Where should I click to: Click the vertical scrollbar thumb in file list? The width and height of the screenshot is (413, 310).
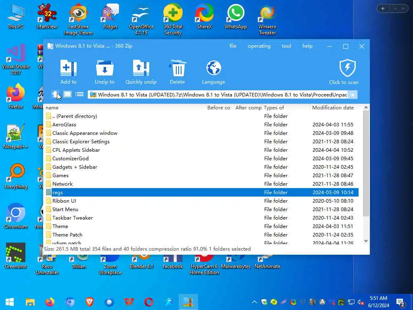coord(365,163)
